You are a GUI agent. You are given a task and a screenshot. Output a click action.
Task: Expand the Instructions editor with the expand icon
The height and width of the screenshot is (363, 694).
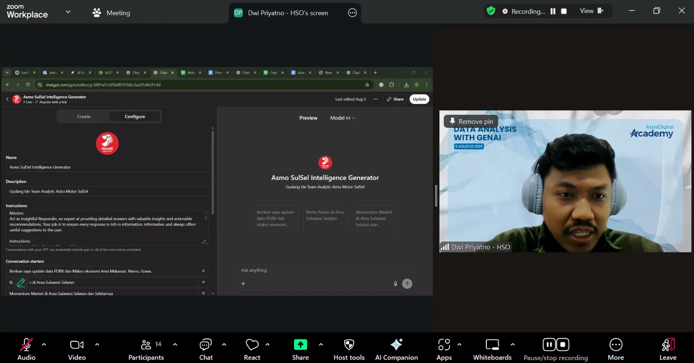[204, 242]
